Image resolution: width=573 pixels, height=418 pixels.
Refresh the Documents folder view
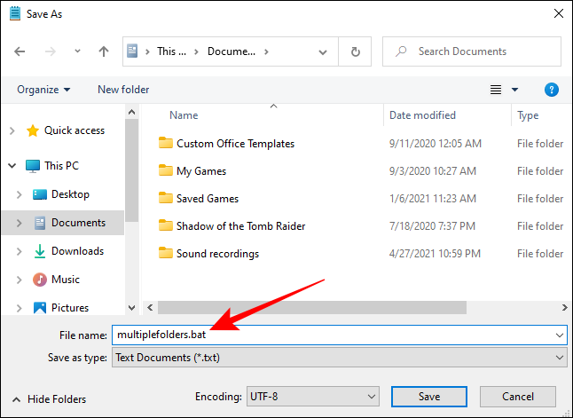point(356,51)
